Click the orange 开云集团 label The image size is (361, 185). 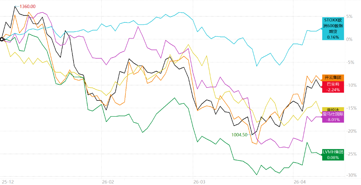click(x=333, y=77)
